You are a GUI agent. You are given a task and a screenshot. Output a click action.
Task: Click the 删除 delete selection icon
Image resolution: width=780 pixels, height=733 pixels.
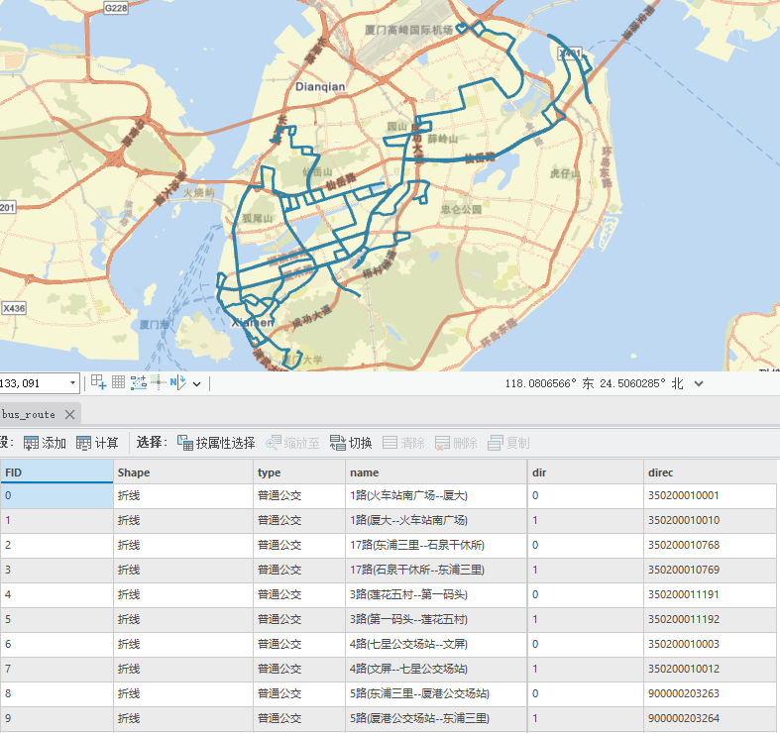coord(442,443)
